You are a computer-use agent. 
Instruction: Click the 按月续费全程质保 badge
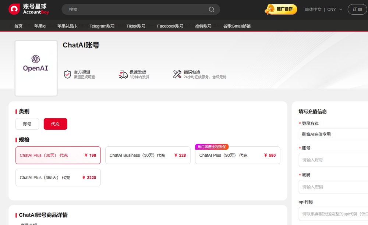click(x=212, y=146)
